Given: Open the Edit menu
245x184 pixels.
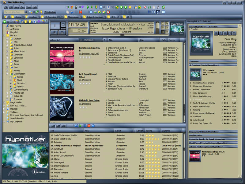Looking at the screenshot, I should click(x=11, y=7).
